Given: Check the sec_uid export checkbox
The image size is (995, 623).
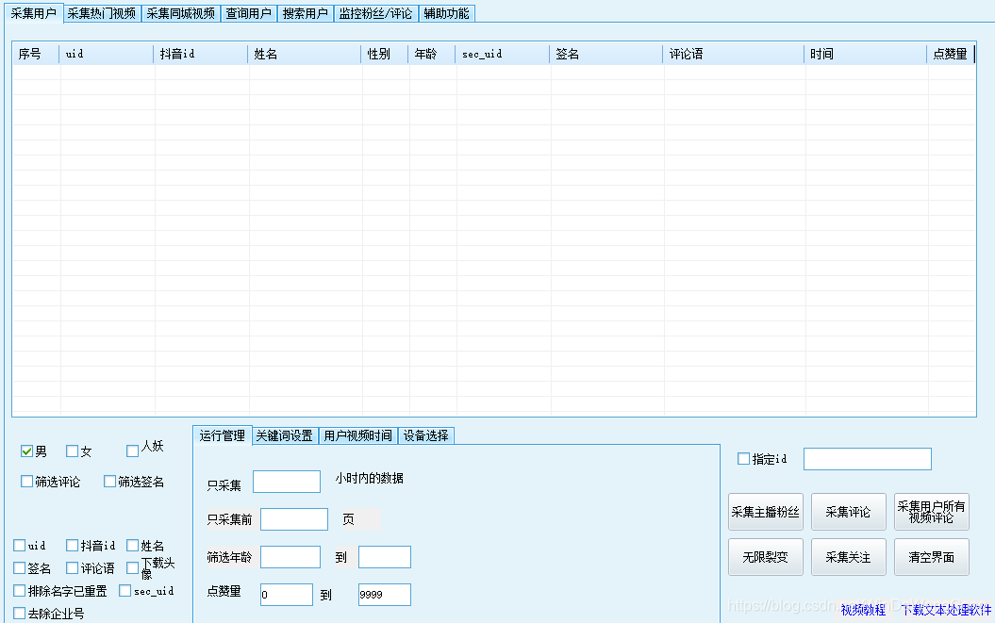Looking at the screenshot, I should tap(125, 591).
